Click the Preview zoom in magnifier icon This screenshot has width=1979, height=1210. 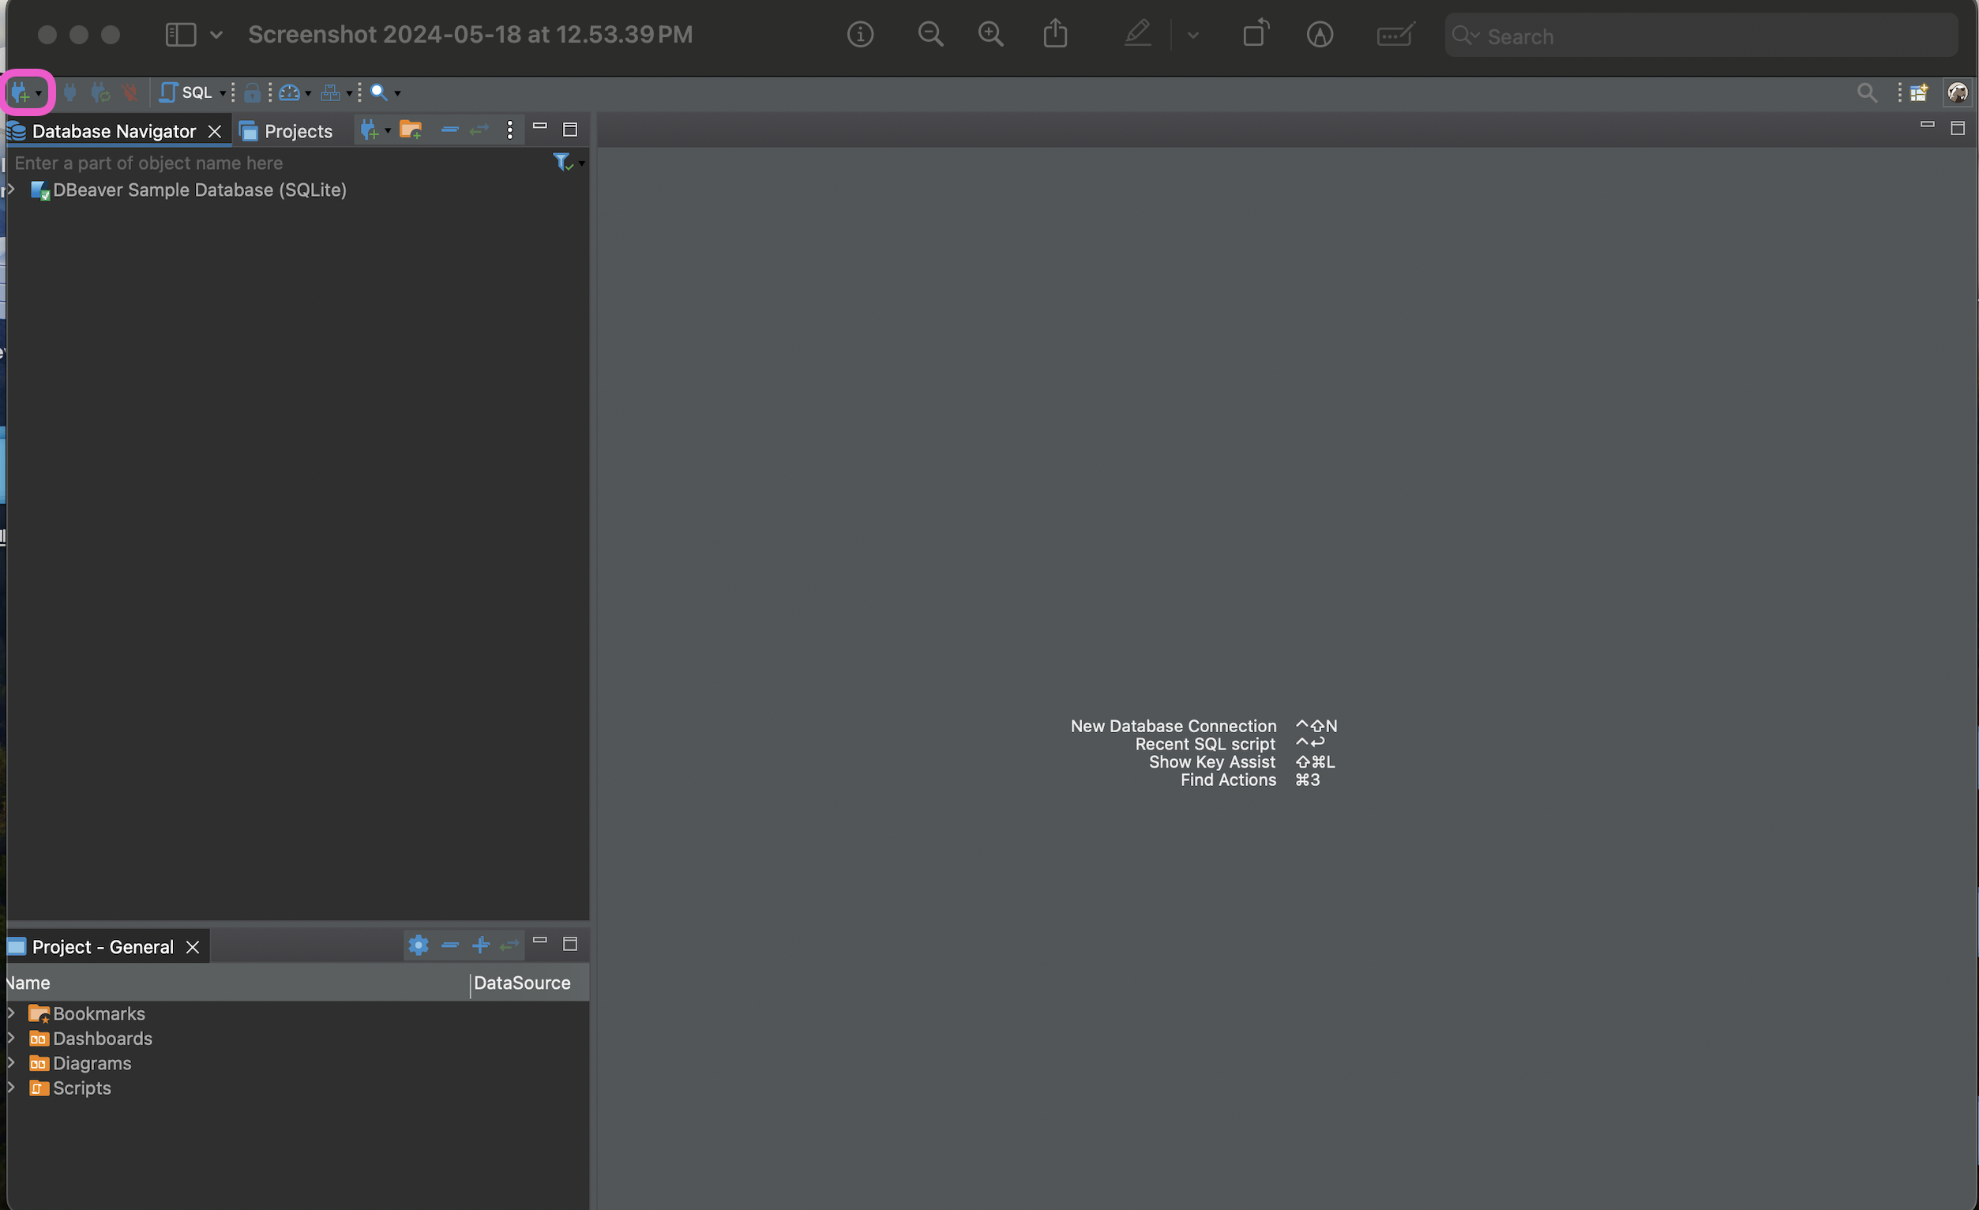pos(990,35)
